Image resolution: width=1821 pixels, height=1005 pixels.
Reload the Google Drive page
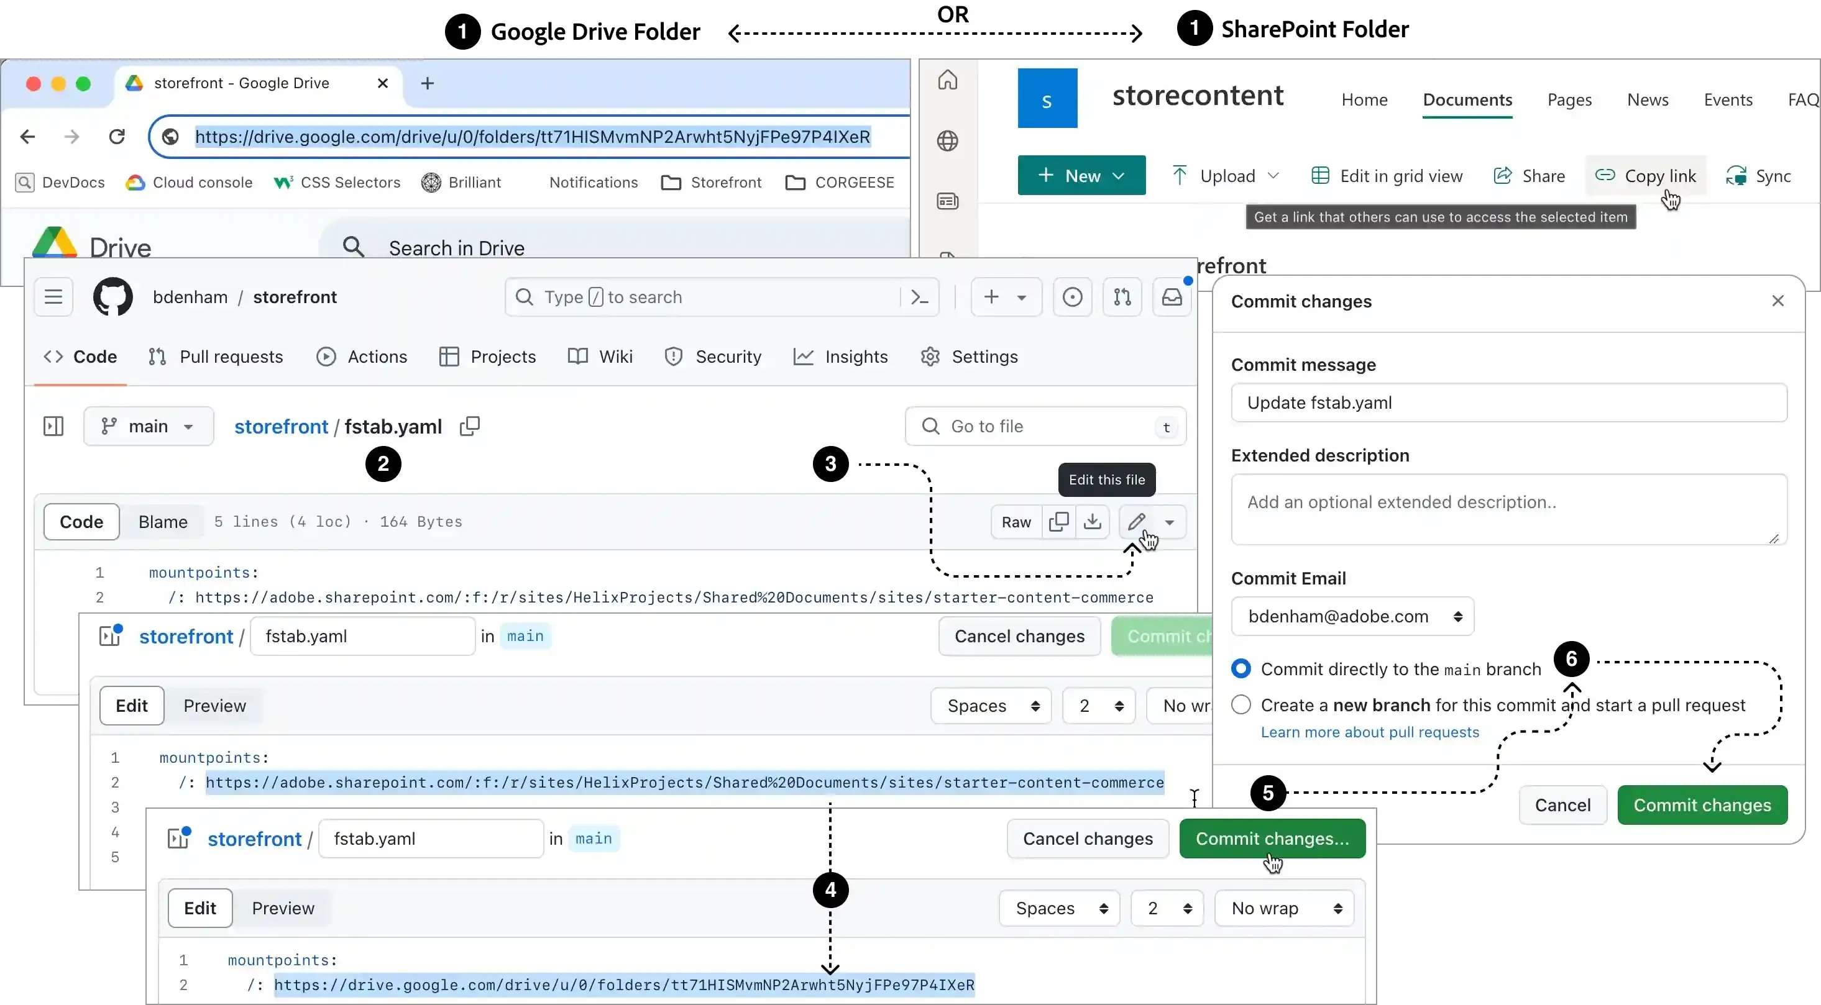click(117, 136)
